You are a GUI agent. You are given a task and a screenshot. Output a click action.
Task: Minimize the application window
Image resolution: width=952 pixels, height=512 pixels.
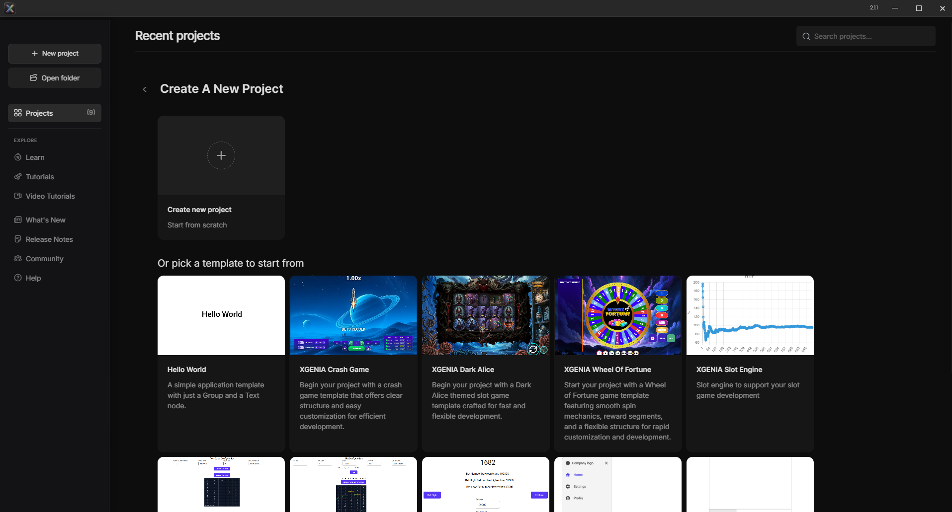[x=895, y=8]
